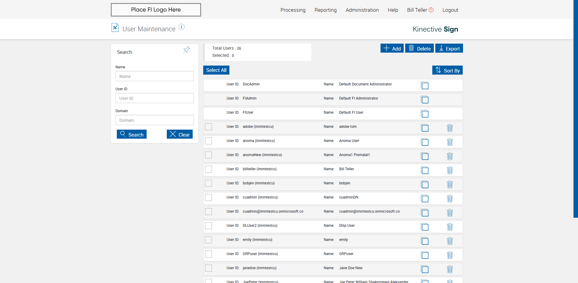Click the Select All button
The image size is (578, 283).
pos(216,70)
